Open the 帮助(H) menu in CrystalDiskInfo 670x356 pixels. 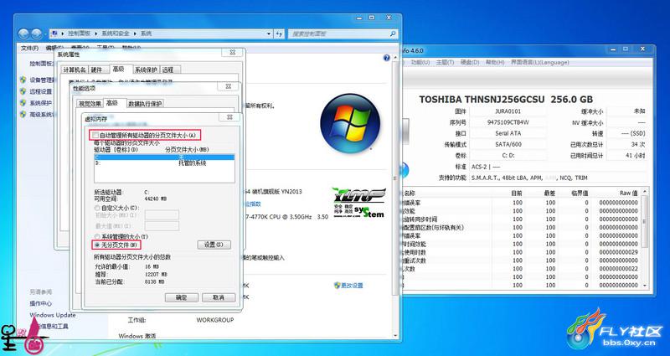[x=495, y=62]
